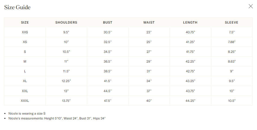The height and width of the screenshot is (130, 257).
Task: Click the Size Guide heading
Action: coord(17,7)
